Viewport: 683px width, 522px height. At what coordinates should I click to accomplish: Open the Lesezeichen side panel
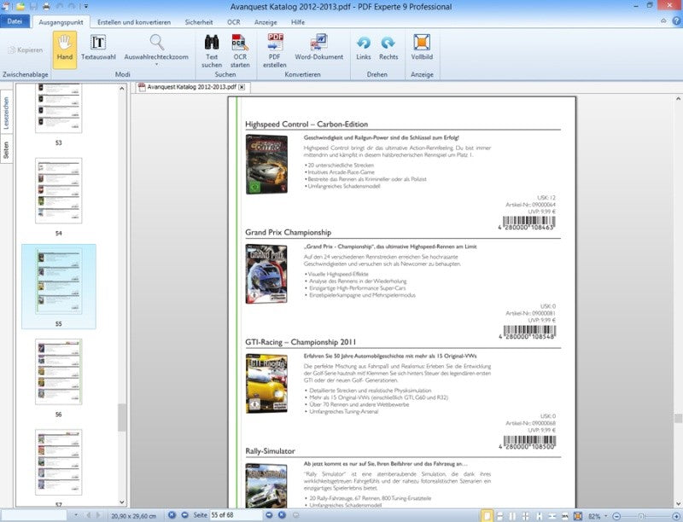[x=6, y=113]
